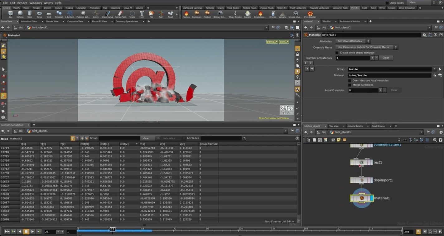Jump to the first frame
The height and width of the screenshot is (236, 444).
click(7, 232)
